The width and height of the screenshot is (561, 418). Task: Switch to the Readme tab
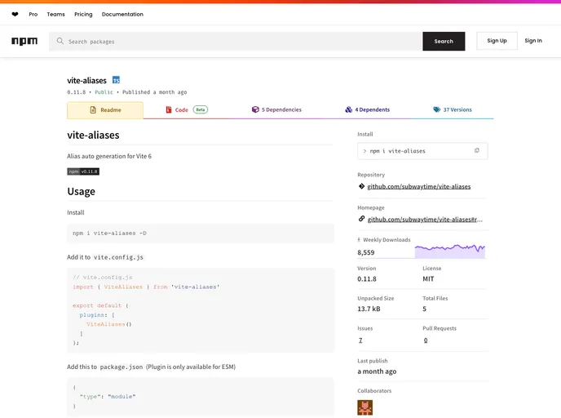point(105,110)
